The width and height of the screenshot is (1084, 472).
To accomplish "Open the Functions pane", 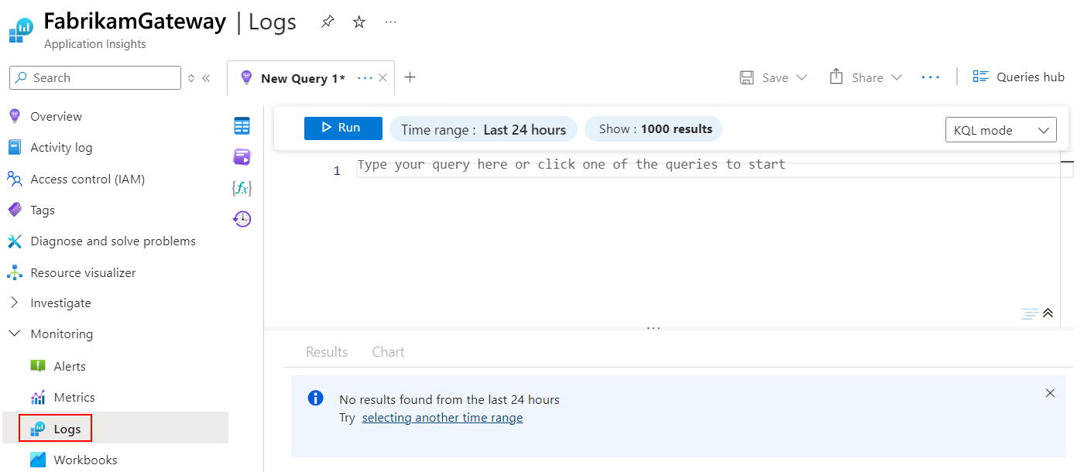I will [241, 186].
